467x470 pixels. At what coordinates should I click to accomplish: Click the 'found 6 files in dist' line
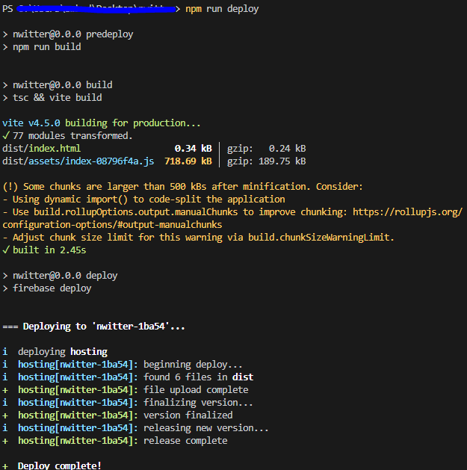128,377
